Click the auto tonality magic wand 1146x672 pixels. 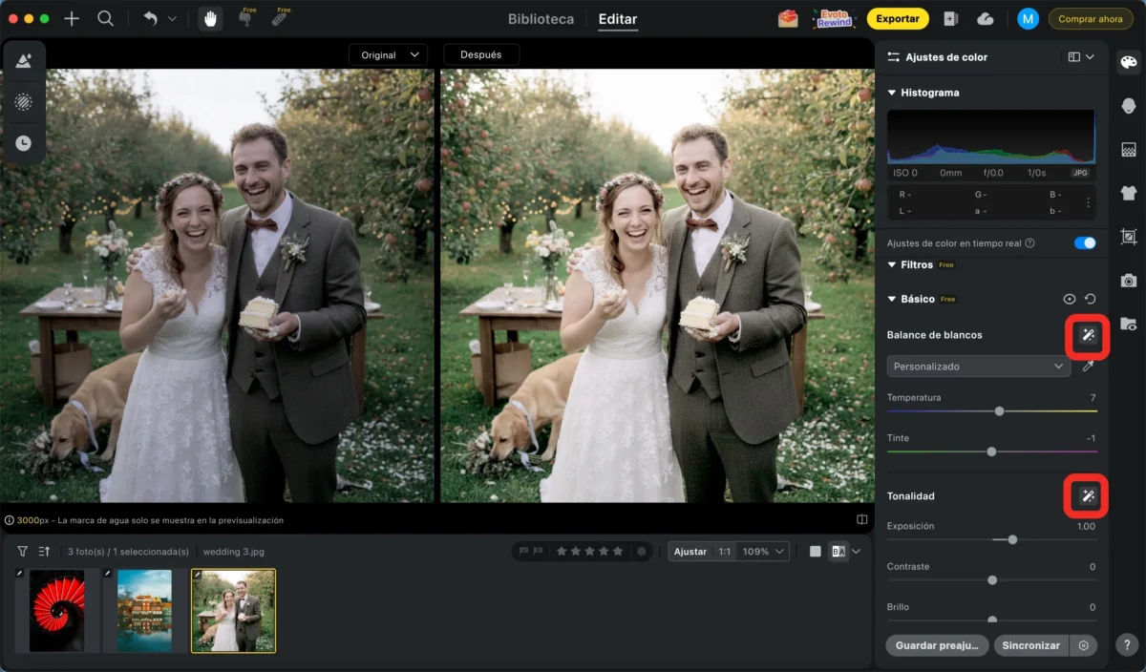point(1087,495)
